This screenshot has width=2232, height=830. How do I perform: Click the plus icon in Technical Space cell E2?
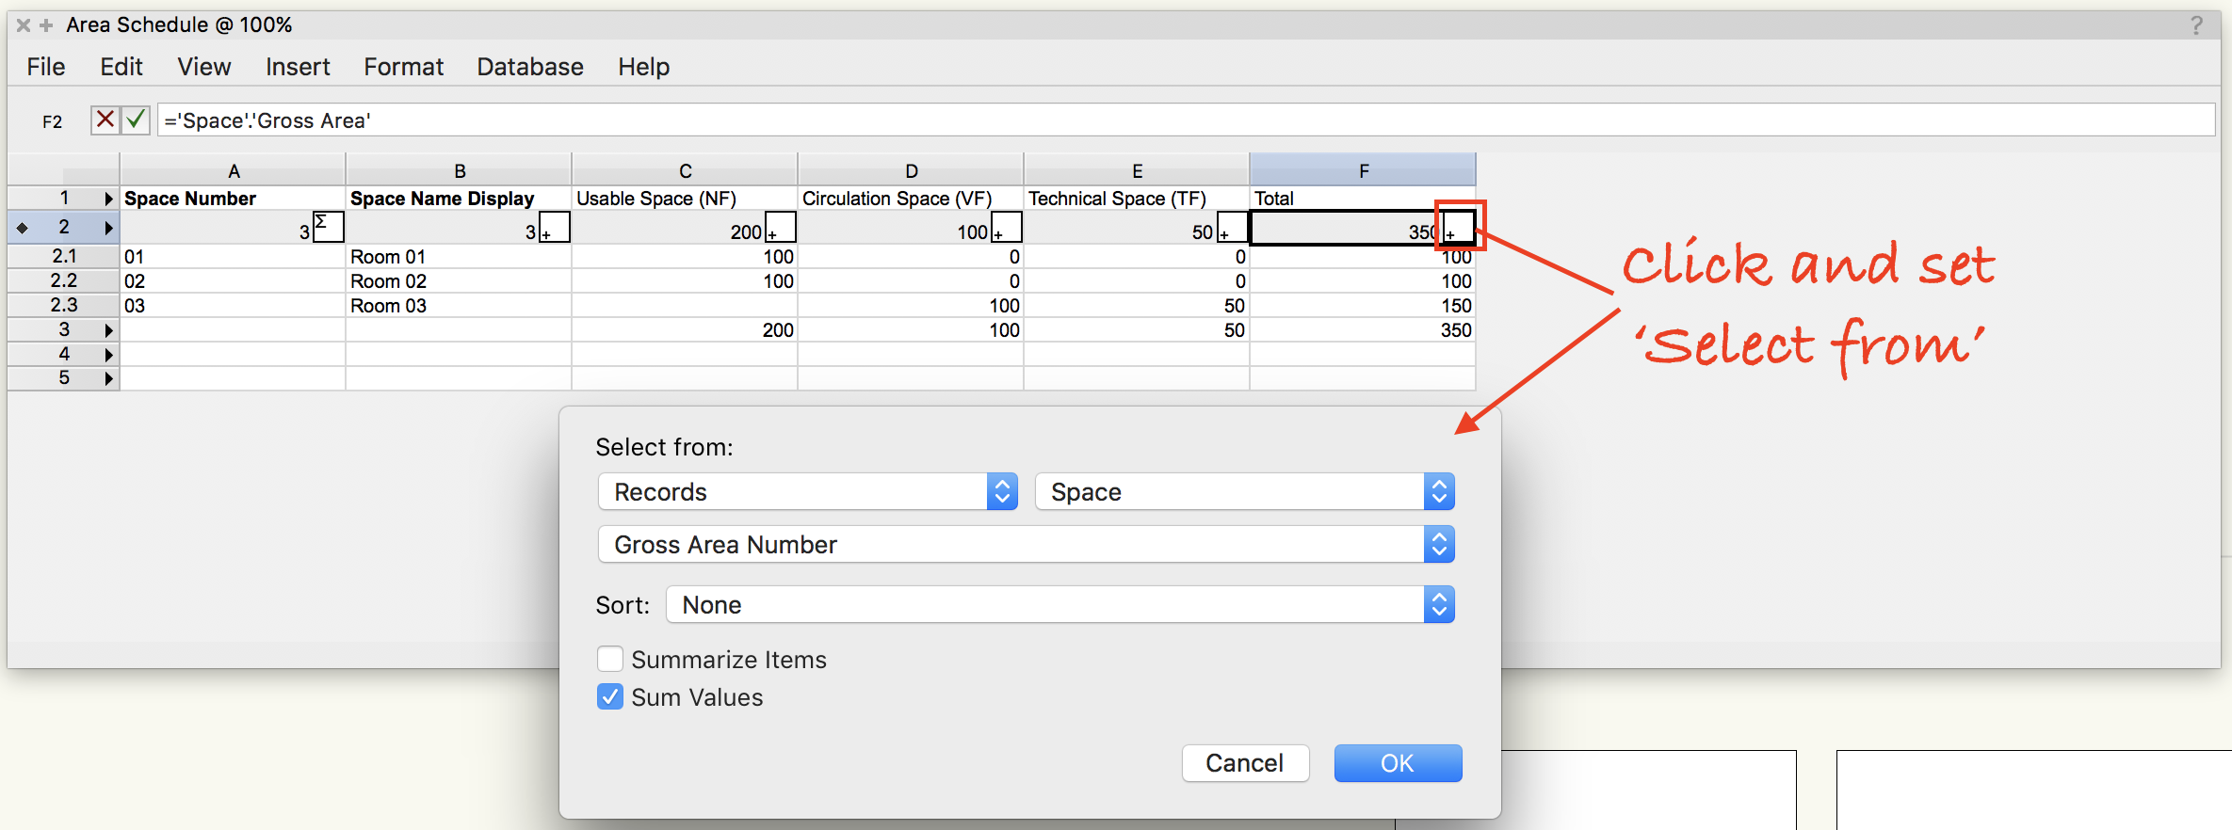(x=1232, y=228)
